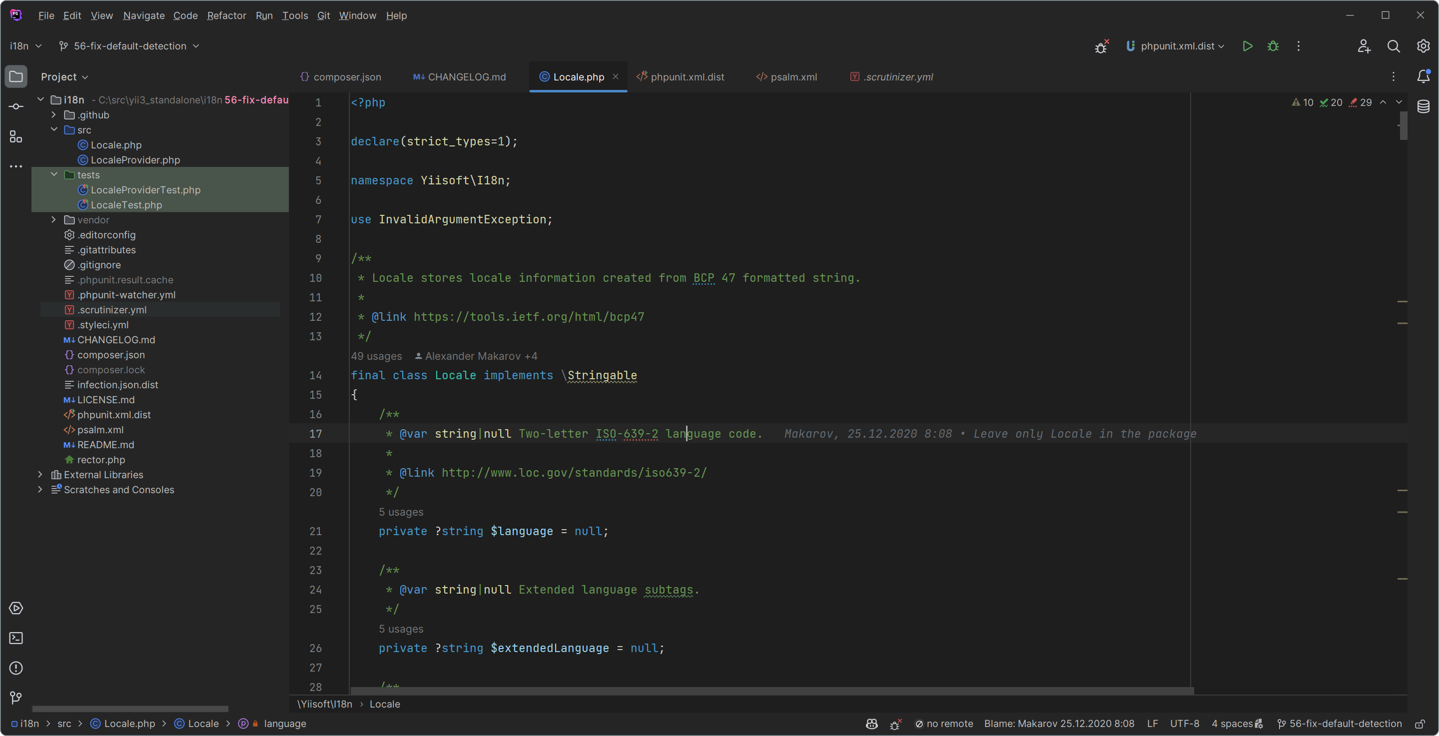
Task: Open the Problems tool window icon
Action: pos(15,668)
